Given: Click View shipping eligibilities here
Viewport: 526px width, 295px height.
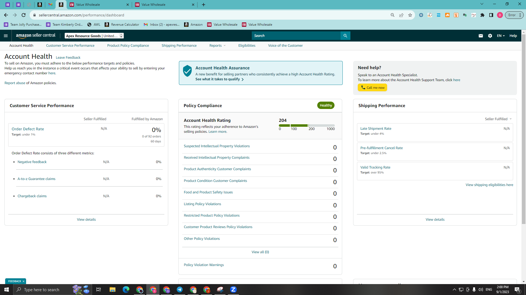Looking at the screenshot, I should click(x=489, y=185).
